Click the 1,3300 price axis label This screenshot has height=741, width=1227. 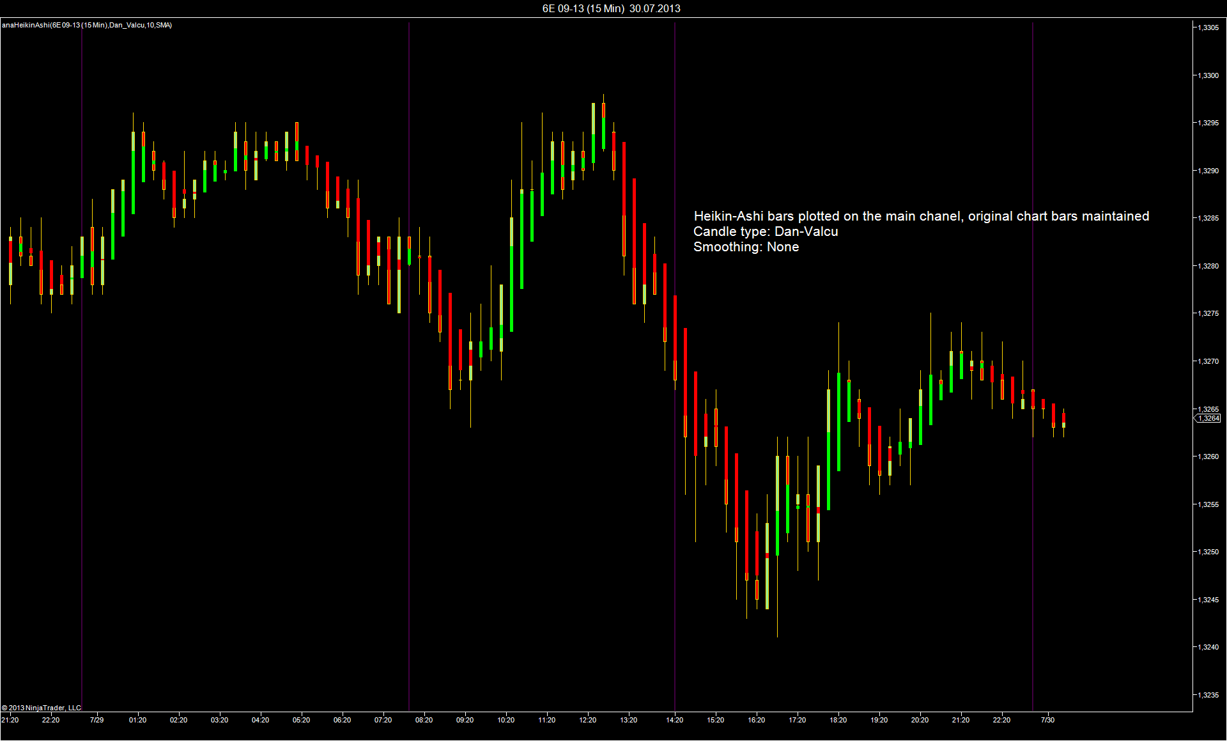point(1207,75)
